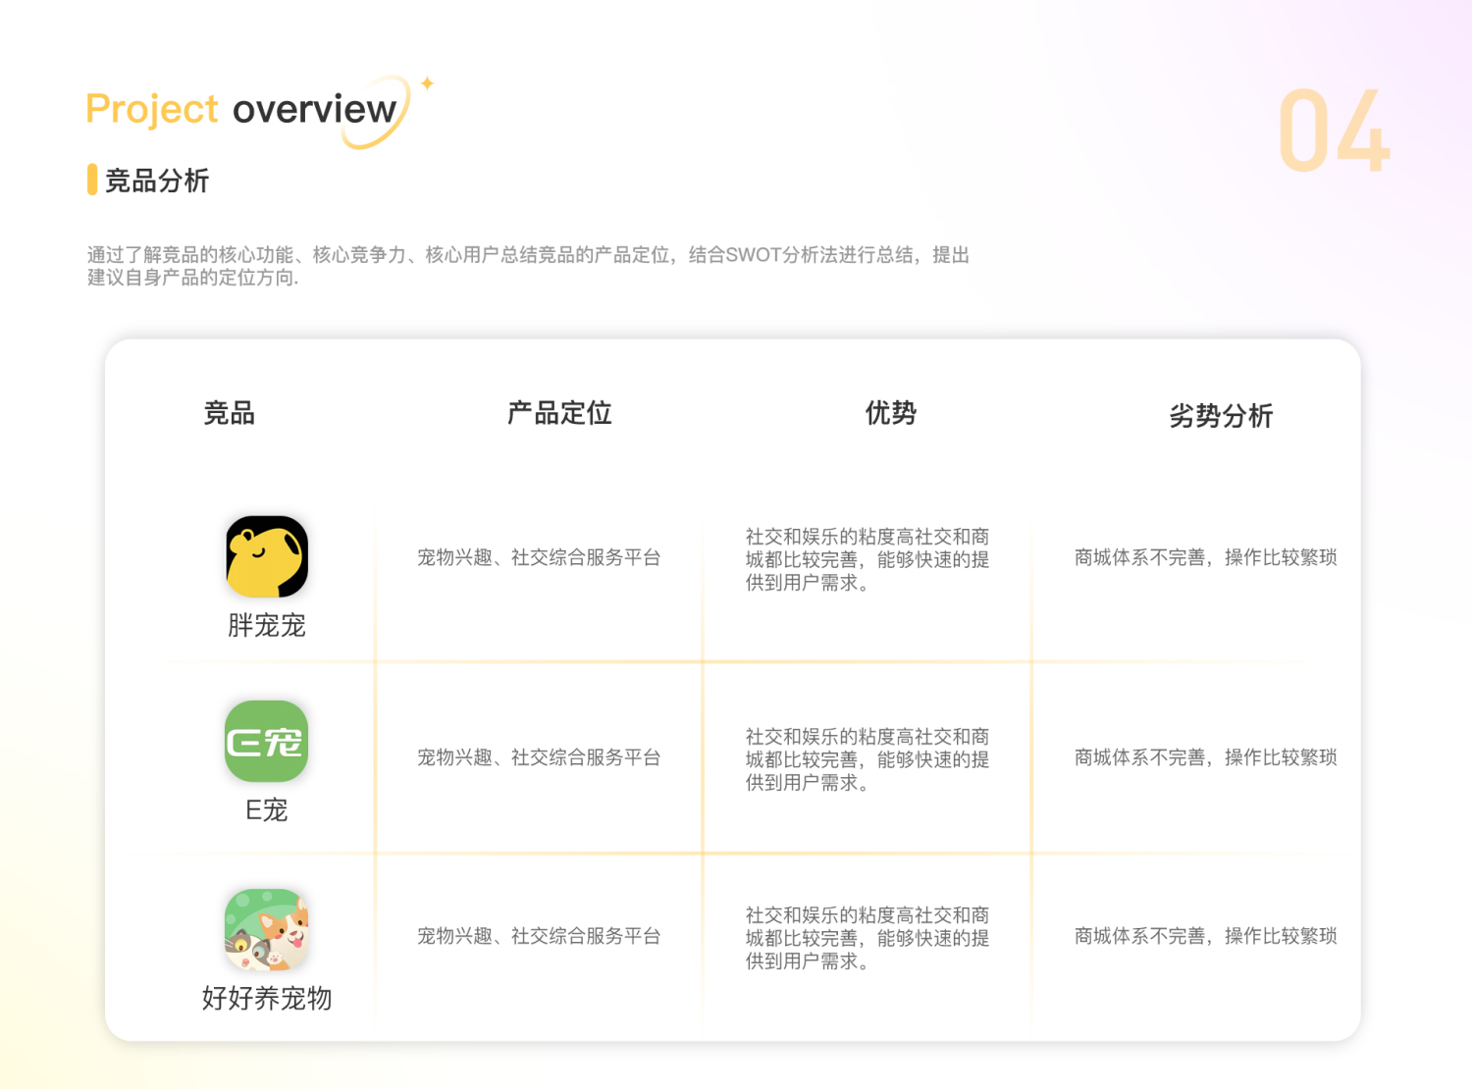Select the 好好养宠物 app name label
The width and height of the screenshot is (1472, 1089).
point(267,999)
